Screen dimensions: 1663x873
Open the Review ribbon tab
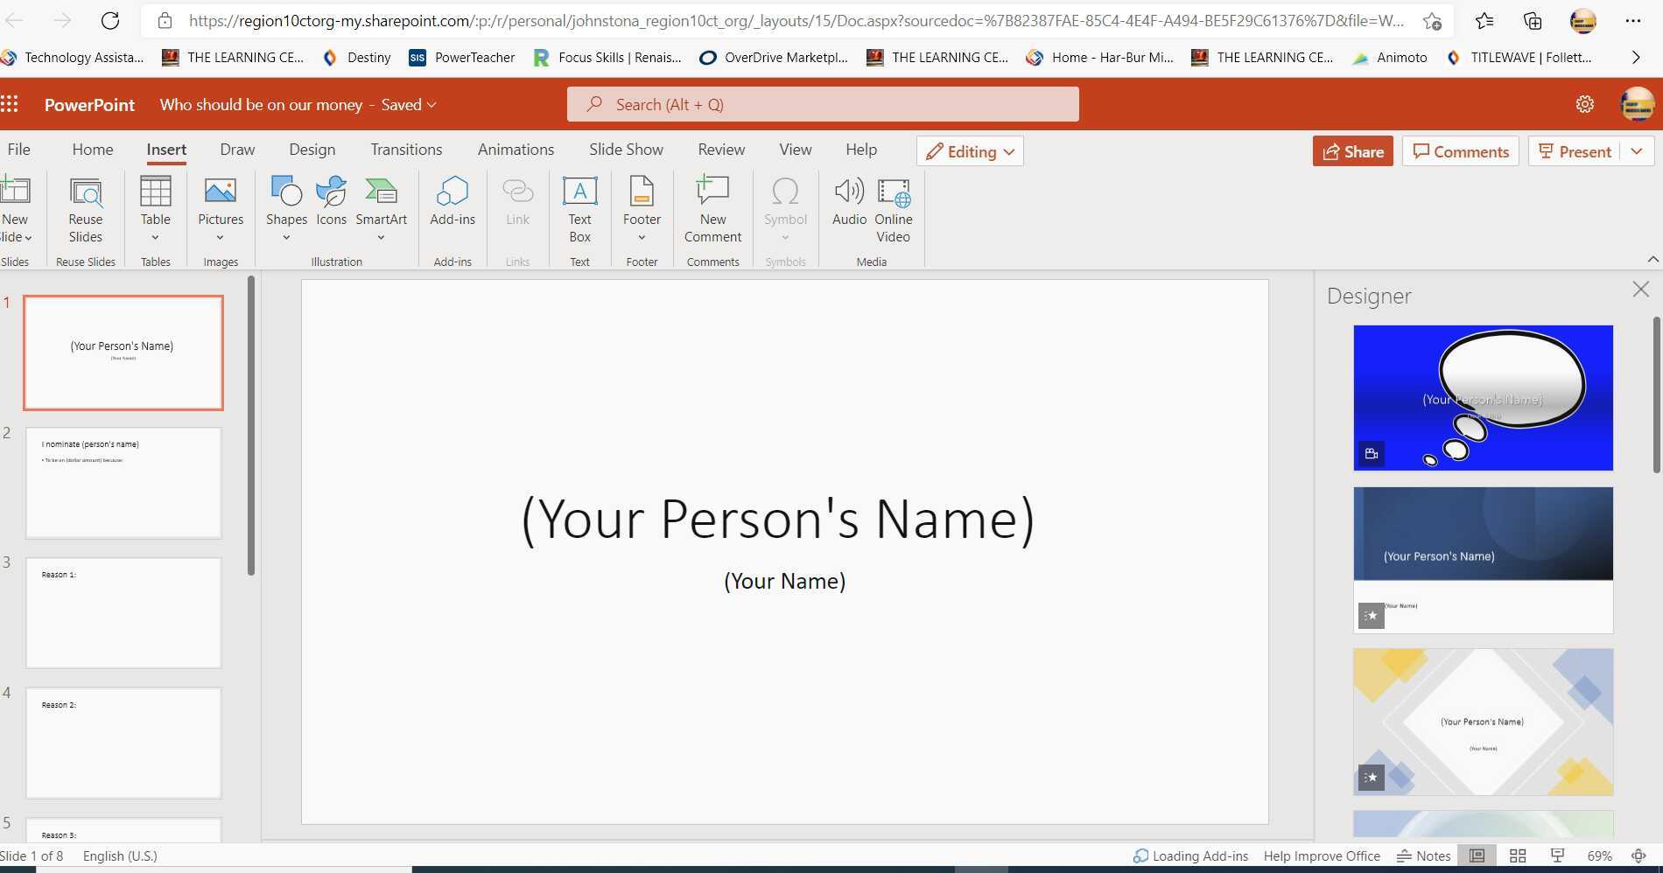720,149
